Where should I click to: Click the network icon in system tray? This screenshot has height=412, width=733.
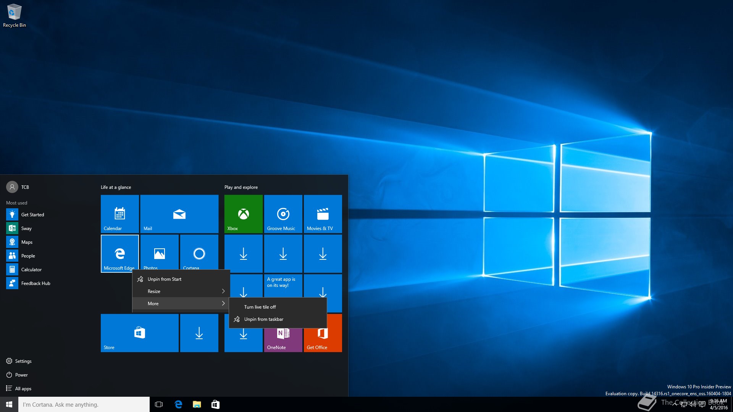683,404
